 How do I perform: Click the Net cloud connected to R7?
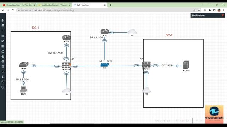(132, 31)
